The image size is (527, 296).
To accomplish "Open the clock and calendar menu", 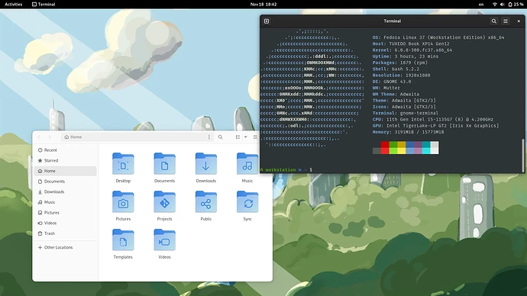I will [x=263, y=5].
